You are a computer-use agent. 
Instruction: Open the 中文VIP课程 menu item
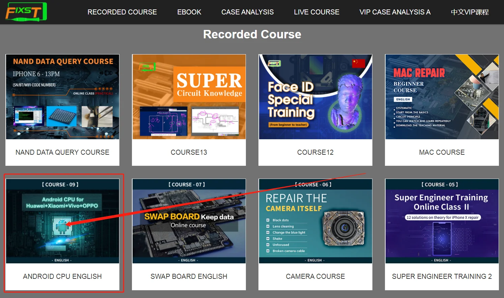pyautogui.click(x=470, y=12)
